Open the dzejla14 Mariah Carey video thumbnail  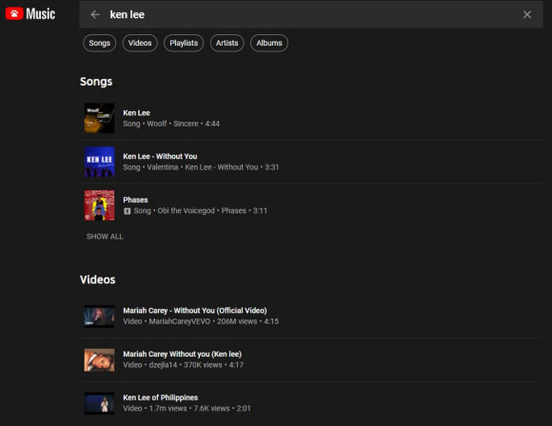[x=99, y=359]
